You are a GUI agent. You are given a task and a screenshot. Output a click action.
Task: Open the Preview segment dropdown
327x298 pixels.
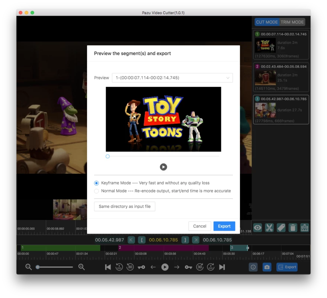tap(172, 78)
